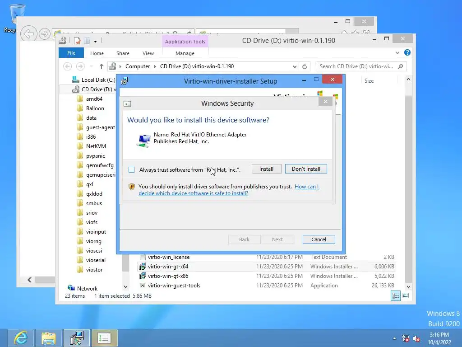This screenshot has height=347, width=462.
Task: Open recent locations dropdown arrow
Action: click(91, 66)
